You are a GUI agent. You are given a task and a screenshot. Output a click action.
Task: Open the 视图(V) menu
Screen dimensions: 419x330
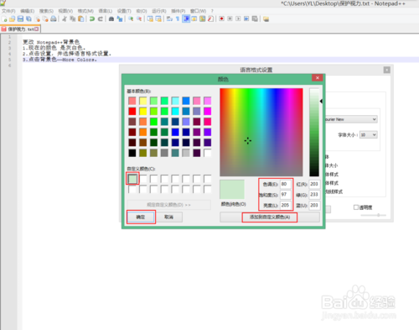coord(65,11)
